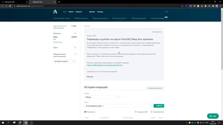Go back with the browser back arrow

click(2, 6)
